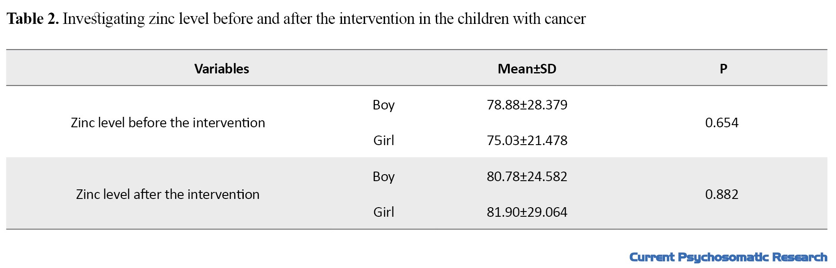
Task: Click the word Investigating in caption
Action: [104, 19]
